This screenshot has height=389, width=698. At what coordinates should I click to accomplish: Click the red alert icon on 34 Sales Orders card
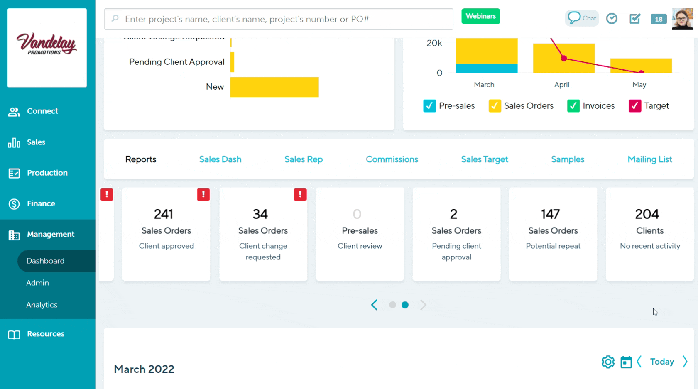pyautogui.click(x=300, y=194)
